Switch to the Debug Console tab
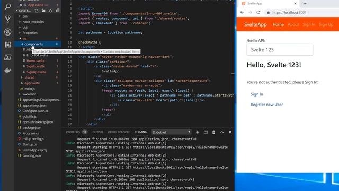The image size is (339, 191). (x=119, y=132)
